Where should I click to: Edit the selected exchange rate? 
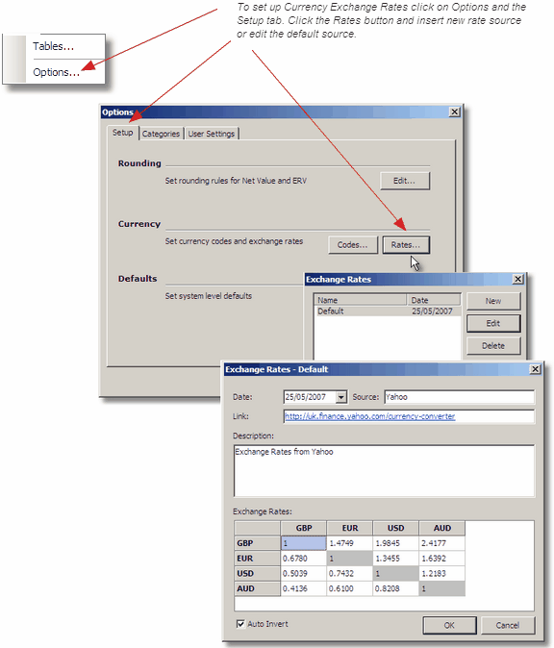(x=493, y=323)
